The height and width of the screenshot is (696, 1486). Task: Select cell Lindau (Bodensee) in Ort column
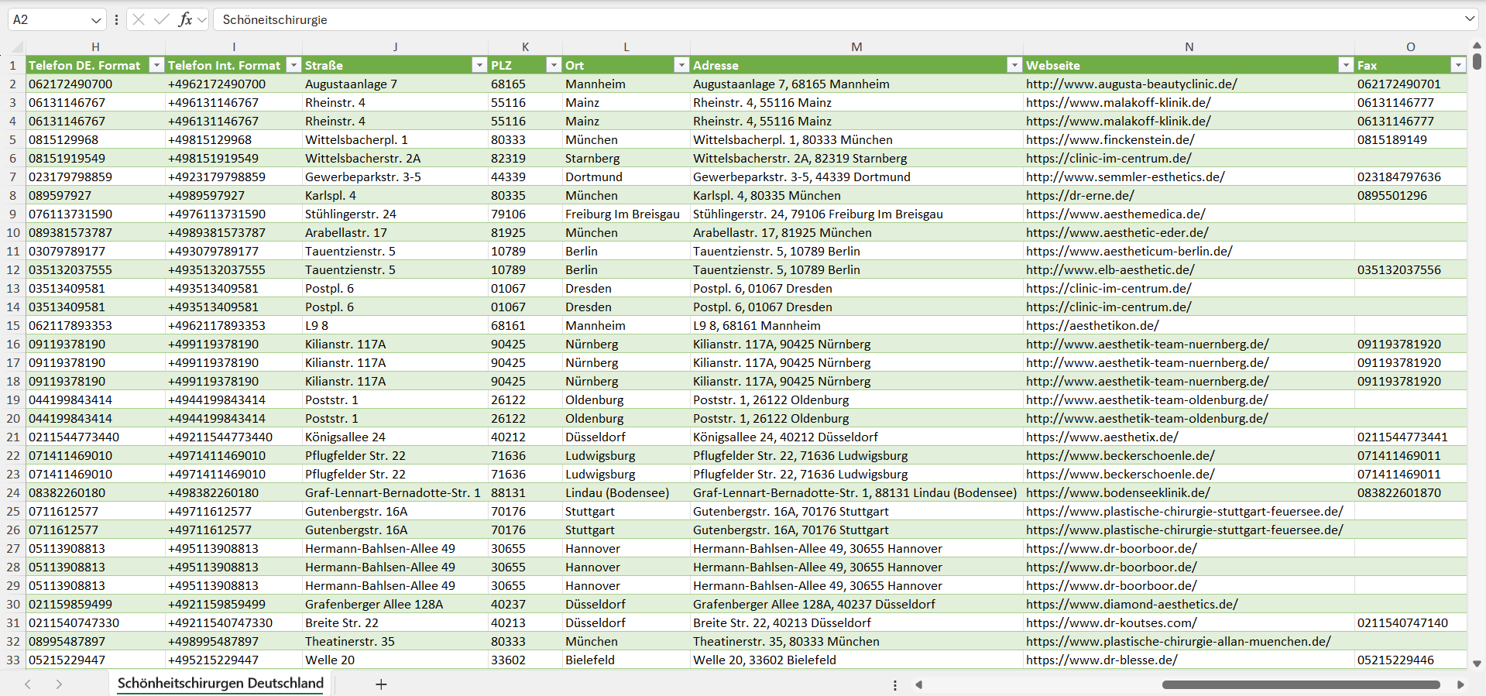tap(626, 492)
